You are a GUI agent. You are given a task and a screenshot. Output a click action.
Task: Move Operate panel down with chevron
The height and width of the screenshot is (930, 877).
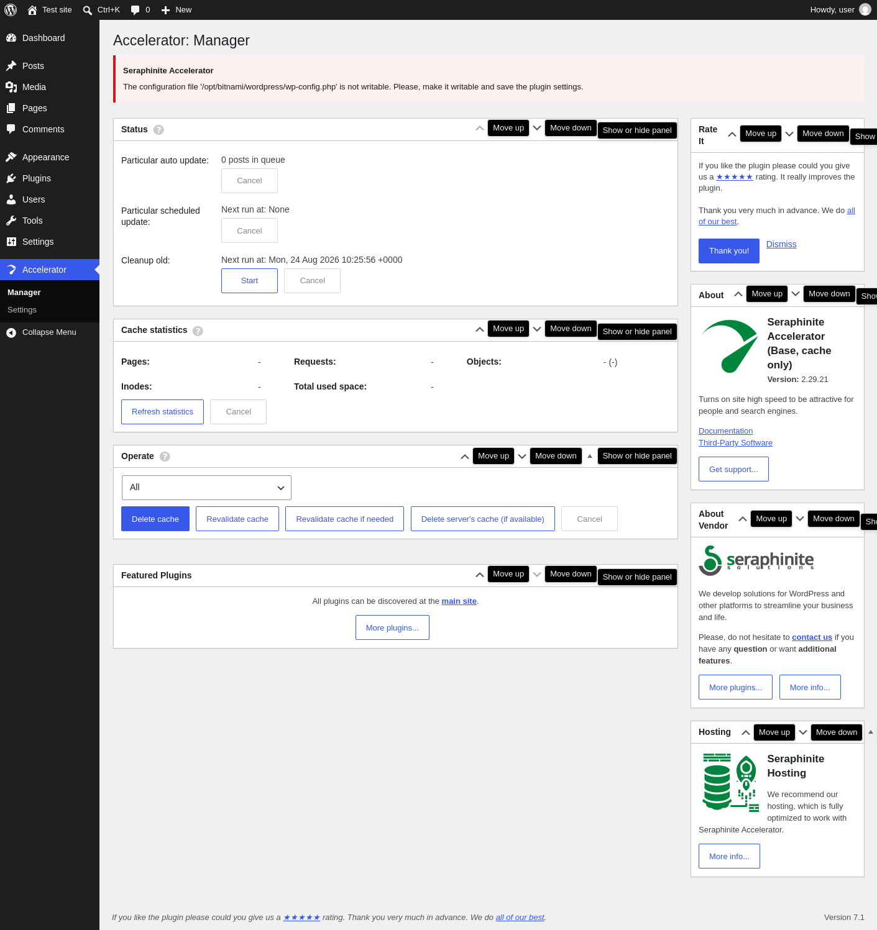[x=522, y=456]
